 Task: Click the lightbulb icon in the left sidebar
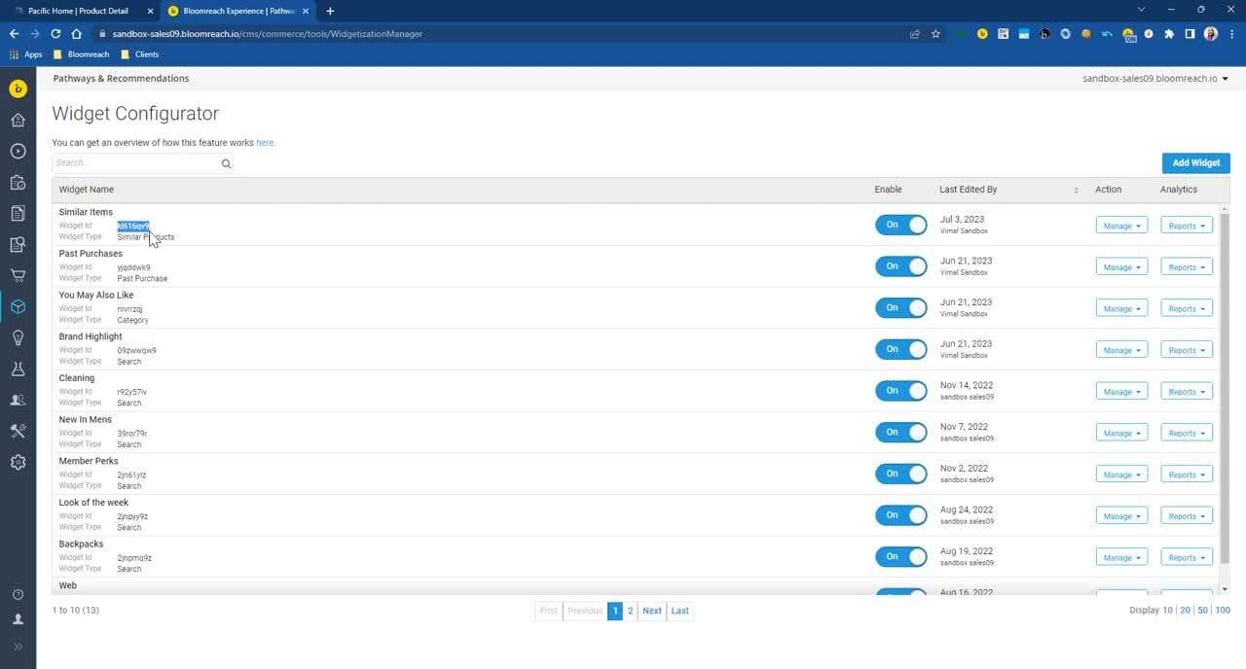[x=18, y=338]
